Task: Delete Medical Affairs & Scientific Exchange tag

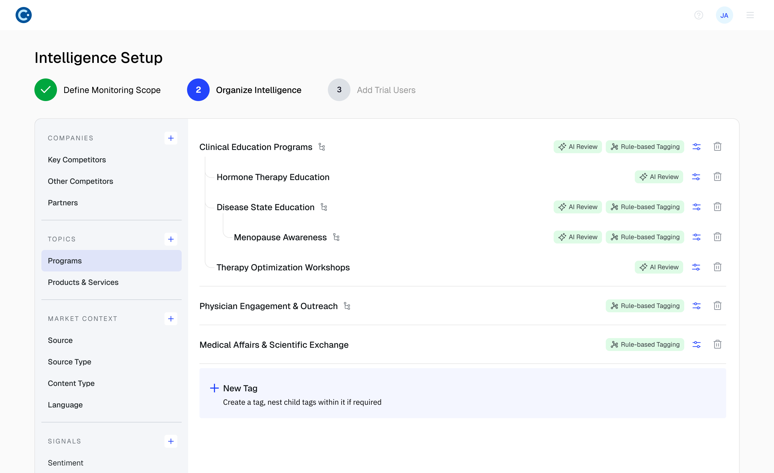Action: pos(718,345)
